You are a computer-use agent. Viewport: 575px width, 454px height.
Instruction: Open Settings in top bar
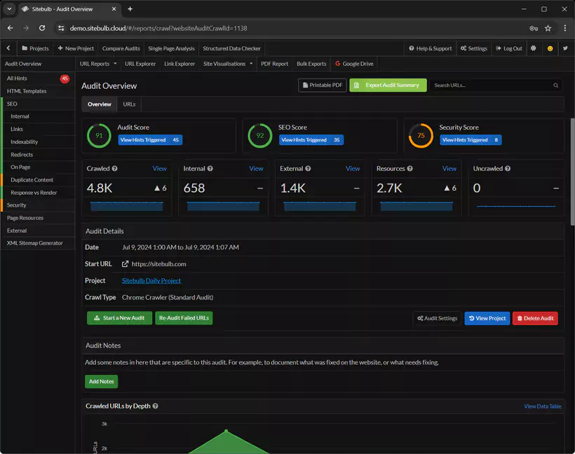click(x=474, y=48)
